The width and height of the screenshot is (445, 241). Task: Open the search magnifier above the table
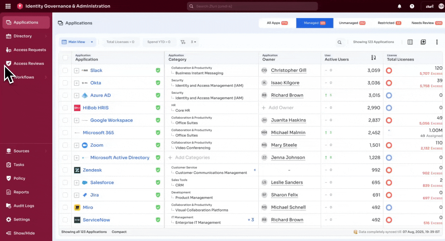point(339,42)
